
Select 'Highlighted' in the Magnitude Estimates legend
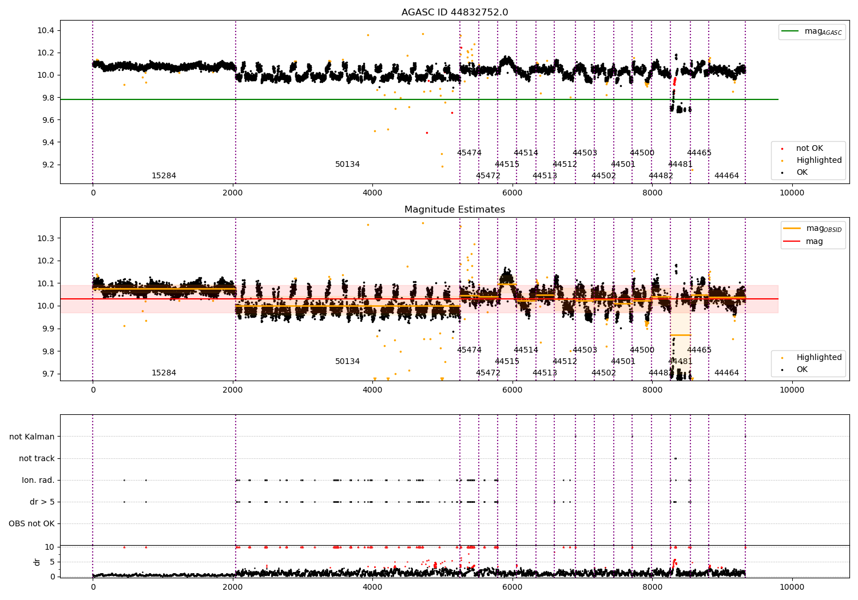819,358
